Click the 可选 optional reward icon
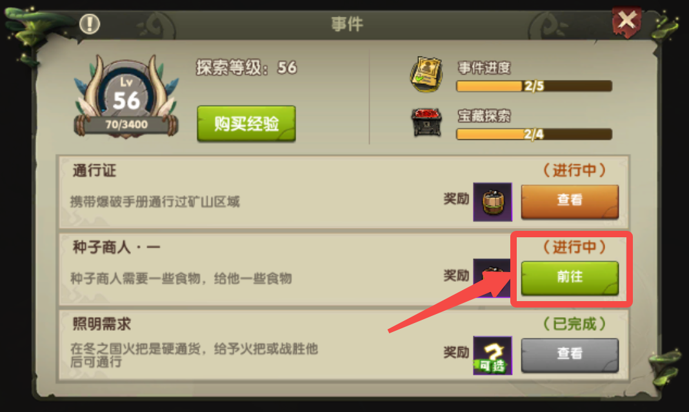 [x=493, y=355]
